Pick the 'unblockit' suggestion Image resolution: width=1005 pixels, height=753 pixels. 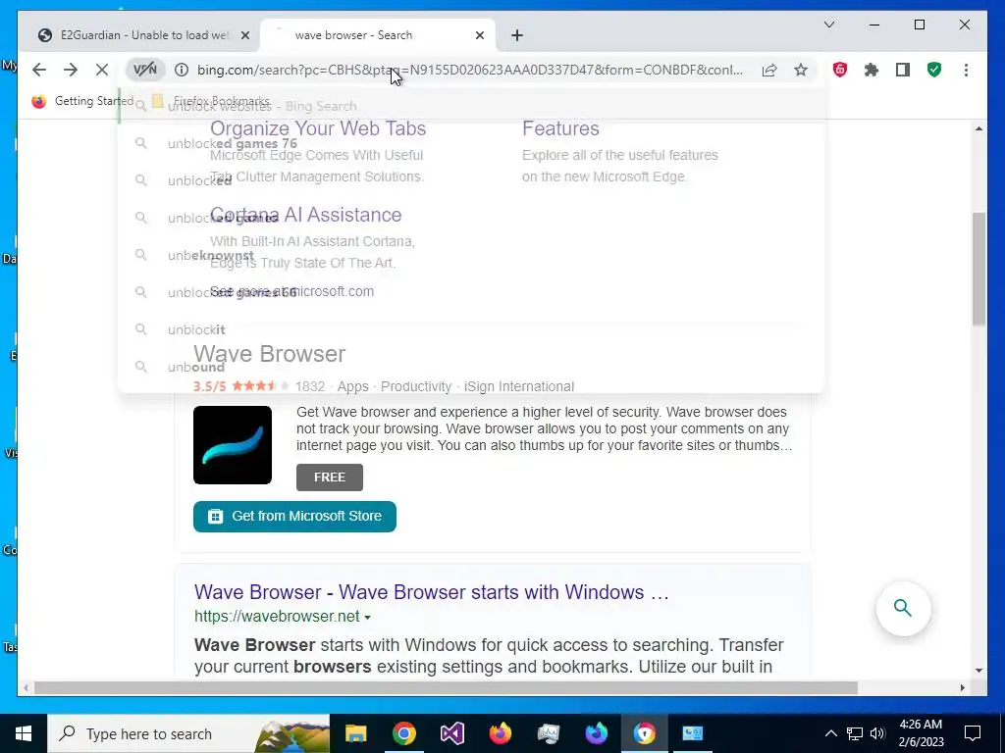(x=471, y=329)
